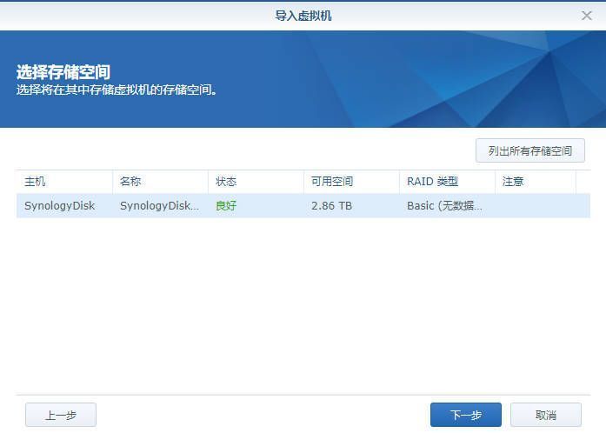
Task: Click the 列出所有存储空间 button
Action: (x=529, y=150)
